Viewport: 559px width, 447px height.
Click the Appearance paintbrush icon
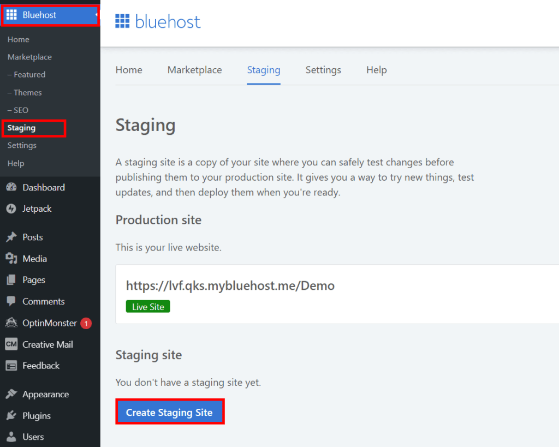pos(11,394)
